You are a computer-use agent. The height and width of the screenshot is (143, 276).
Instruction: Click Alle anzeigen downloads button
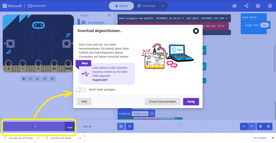260,138
